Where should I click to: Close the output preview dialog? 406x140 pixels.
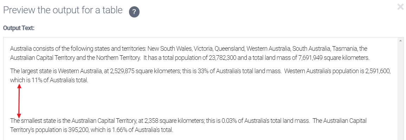[400, 7]
